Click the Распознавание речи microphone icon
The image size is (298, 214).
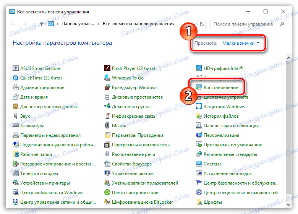pos(107,154)
